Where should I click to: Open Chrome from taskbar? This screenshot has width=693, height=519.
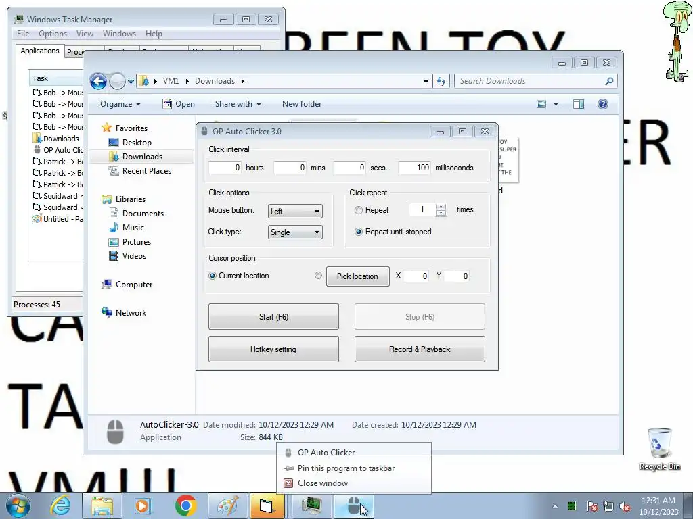click(x=185, y=505)
